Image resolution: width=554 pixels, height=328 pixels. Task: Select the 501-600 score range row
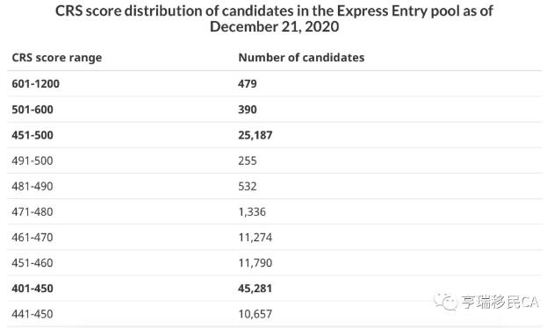tap(274, 110)
